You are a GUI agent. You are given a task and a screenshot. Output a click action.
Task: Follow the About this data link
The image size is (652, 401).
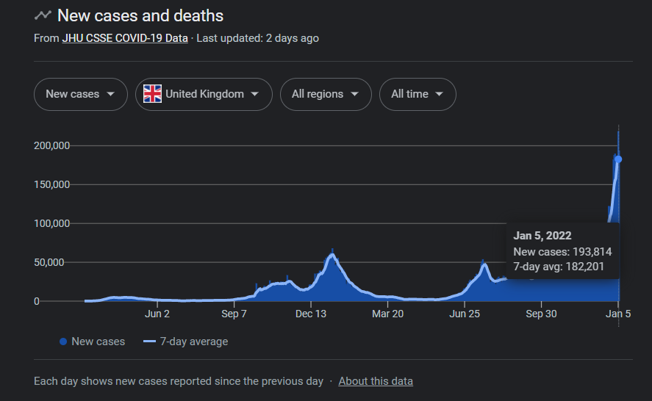(x=376, y=381)
